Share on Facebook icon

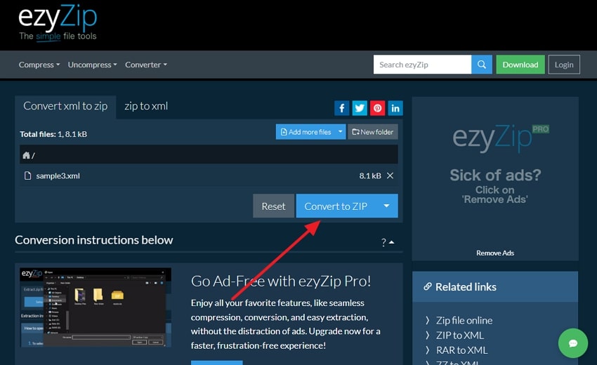click(342, 108)
